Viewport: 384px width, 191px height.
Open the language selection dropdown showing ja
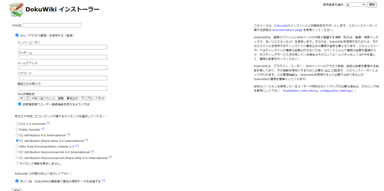pos(356,5)
